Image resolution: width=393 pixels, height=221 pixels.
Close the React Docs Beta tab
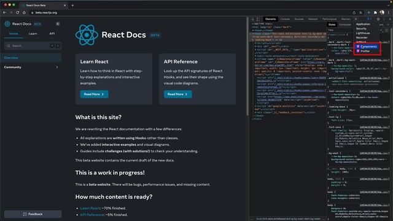point(64,5)
